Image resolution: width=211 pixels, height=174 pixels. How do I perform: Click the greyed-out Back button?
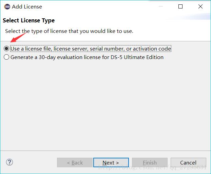(x=75, y=162)
